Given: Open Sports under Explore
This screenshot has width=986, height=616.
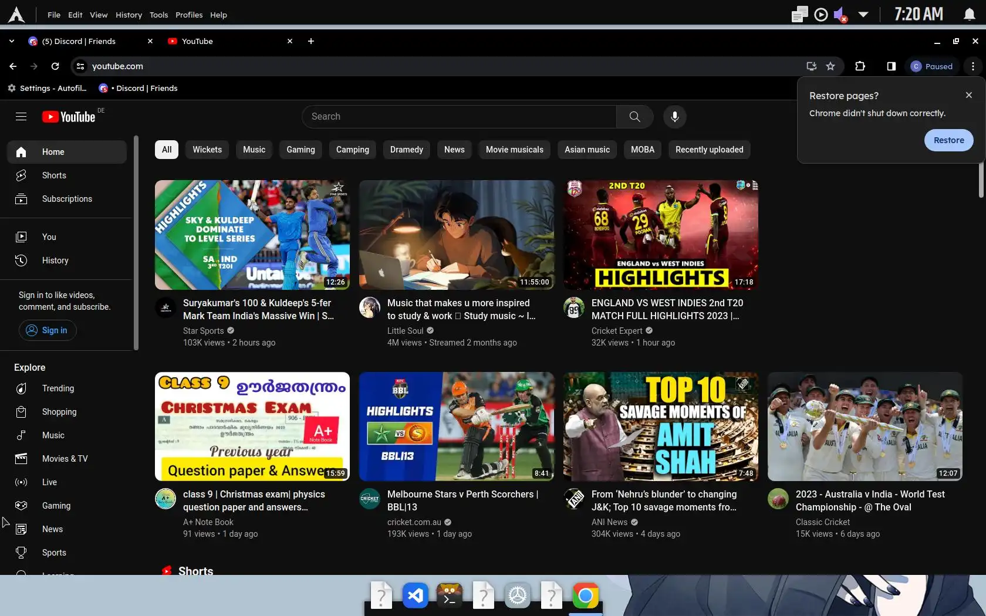Looking at the screenshot, I should point(67,553).
